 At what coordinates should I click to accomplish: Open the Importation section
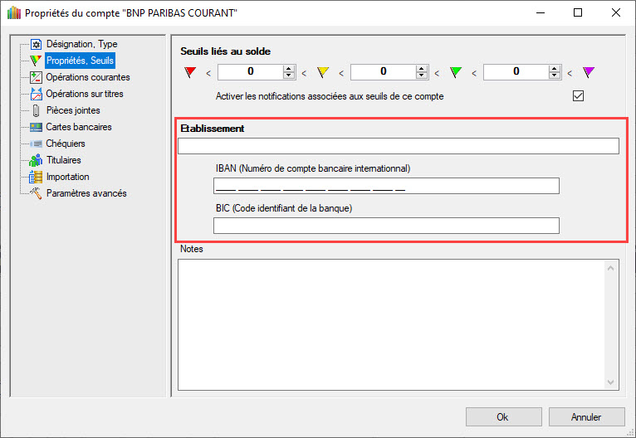click(x=67, y=177)
